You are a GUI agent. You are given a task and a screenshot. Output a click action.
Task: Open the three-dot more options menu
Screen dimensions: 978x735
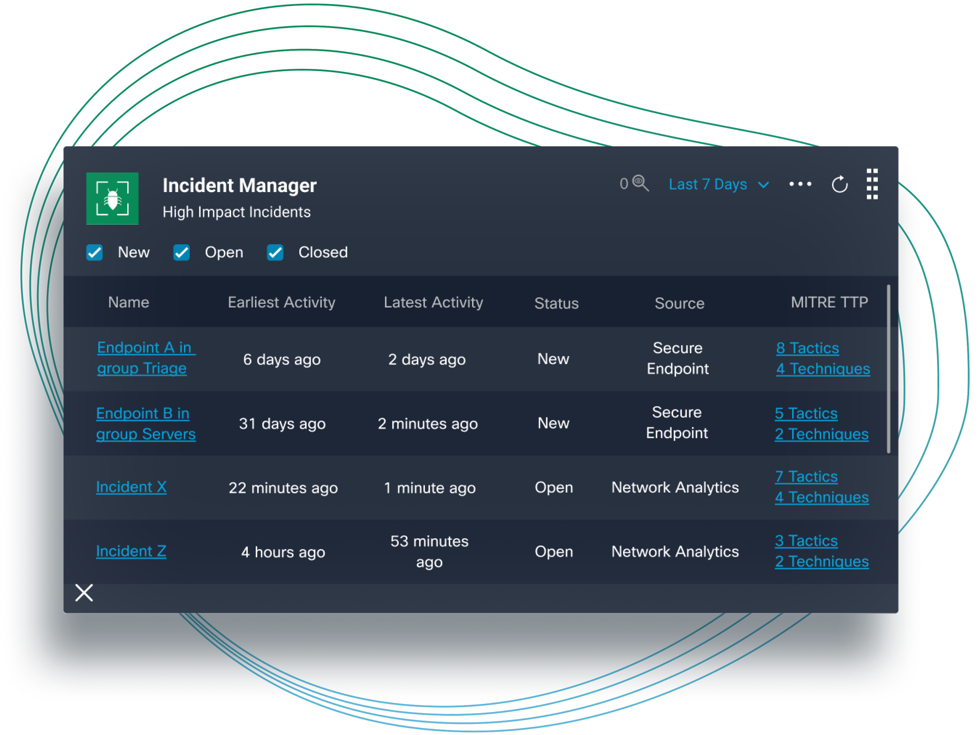click(x=800, y=184)
